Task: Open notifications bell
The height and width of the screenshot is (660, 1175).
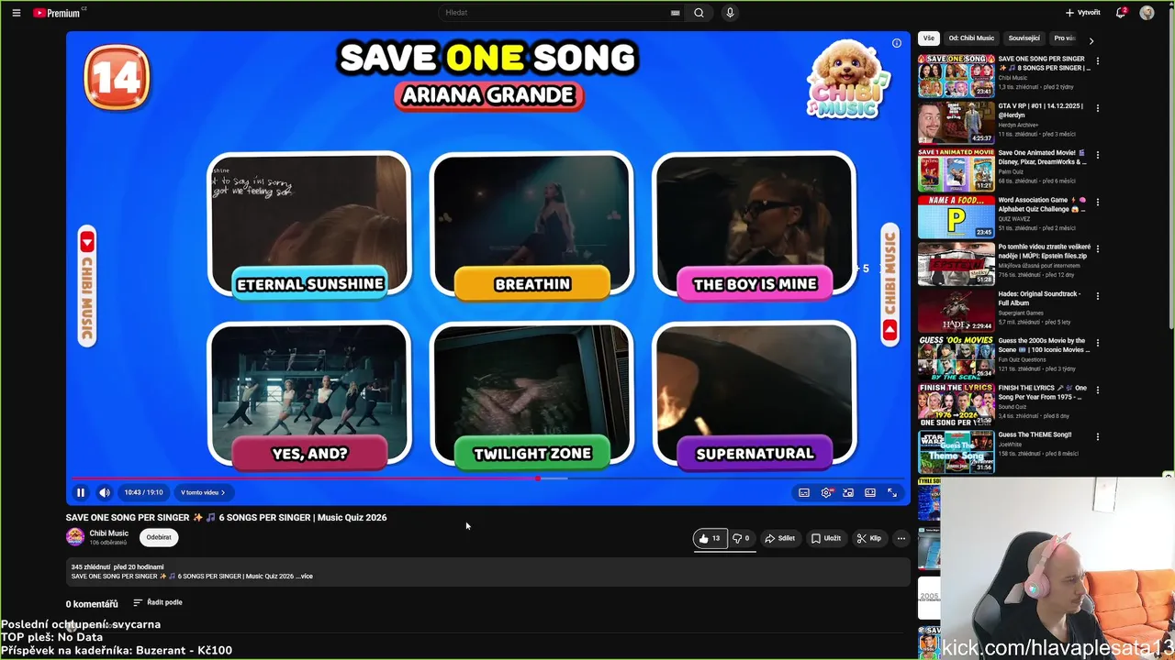Action: 1121,13
